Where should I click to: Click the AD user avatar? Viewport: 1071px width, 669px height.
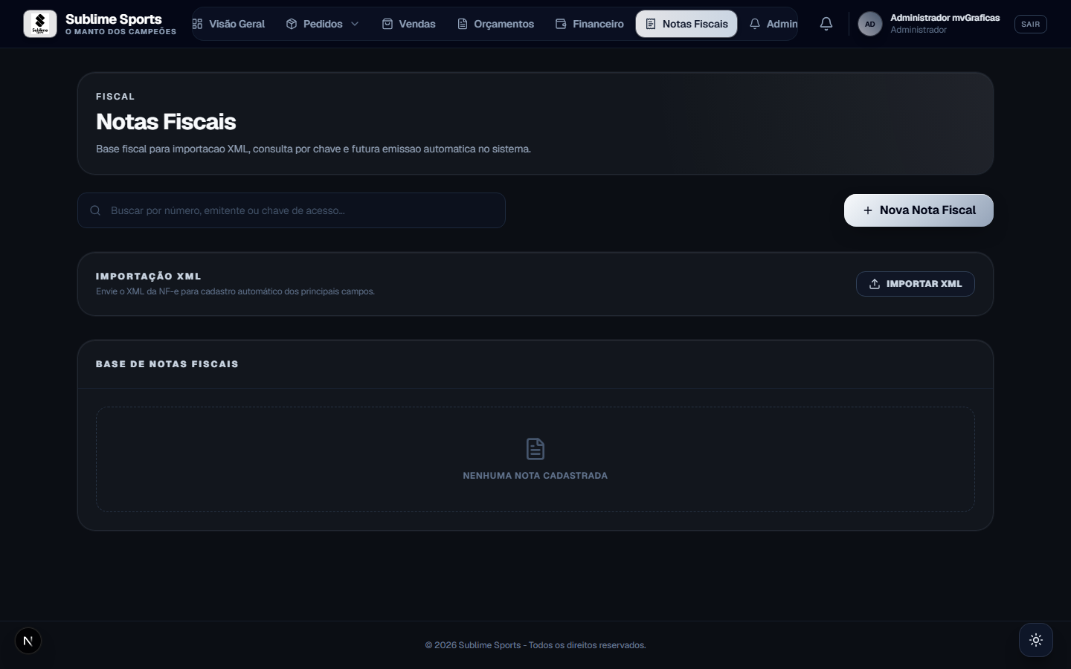click(x=869, y=24)
